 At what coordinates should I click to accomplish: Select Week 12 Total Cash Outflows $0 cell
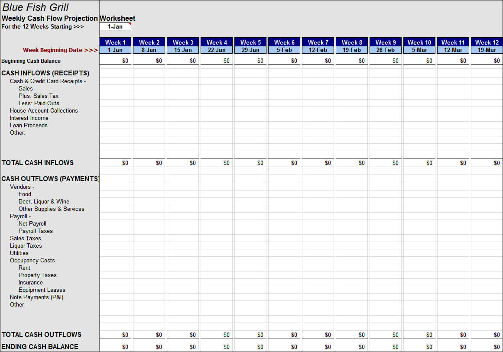(487, 334)
